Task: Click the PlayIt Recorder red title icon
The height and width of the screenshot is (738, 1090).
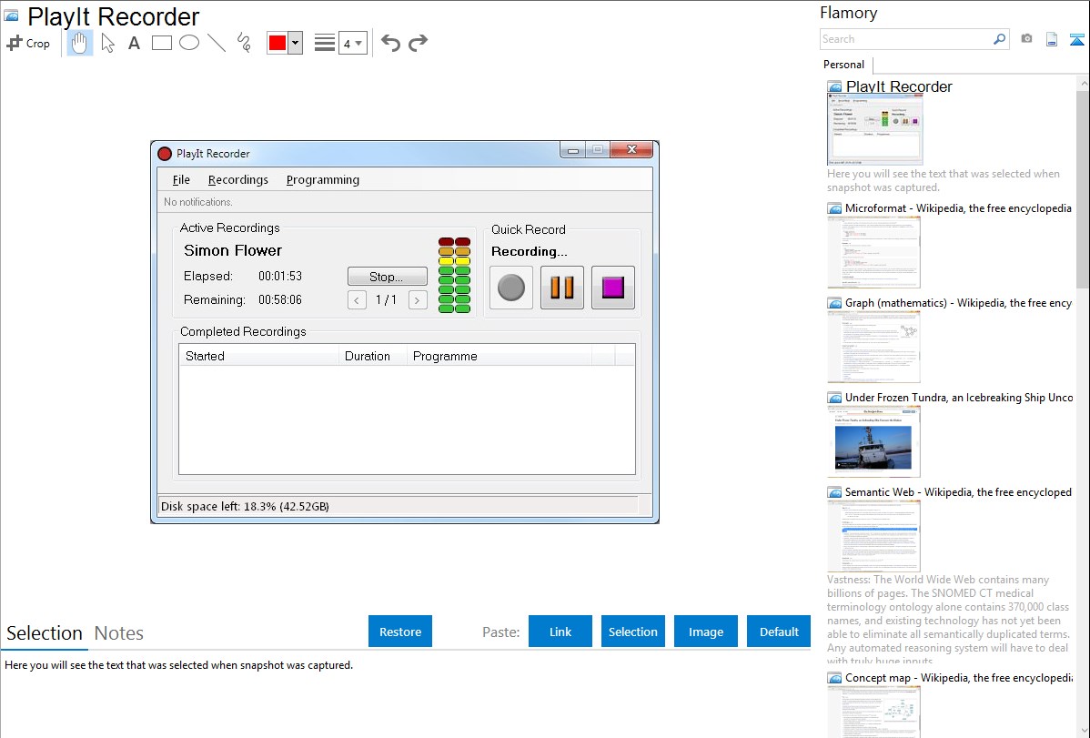Action: 165,154
